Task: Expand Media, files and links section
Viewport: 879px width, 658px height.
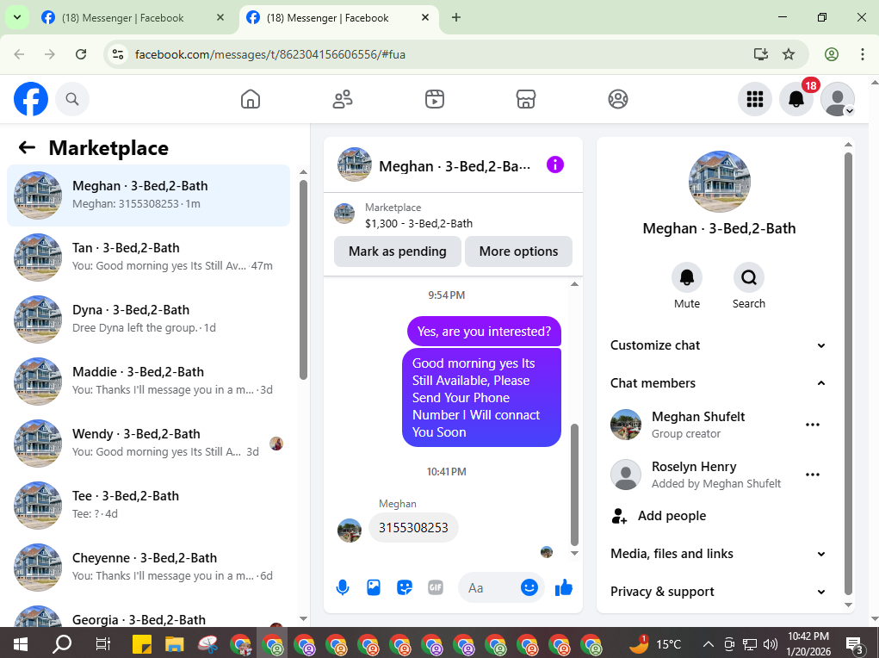Action: [717, 554]
